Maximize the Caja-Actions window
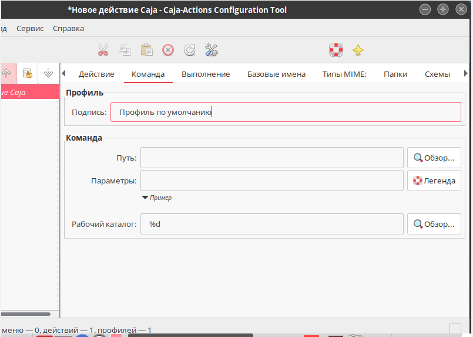Viewport: 473px width, 337px height. click(443, 9)
